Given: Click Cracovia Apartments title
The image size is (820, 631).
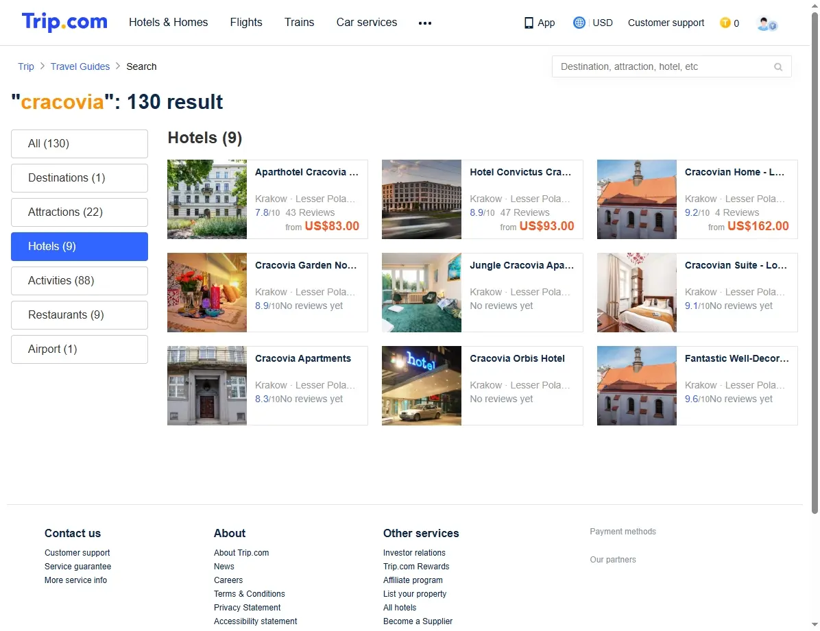Looking at the screenshot, I should click(303, 358).
